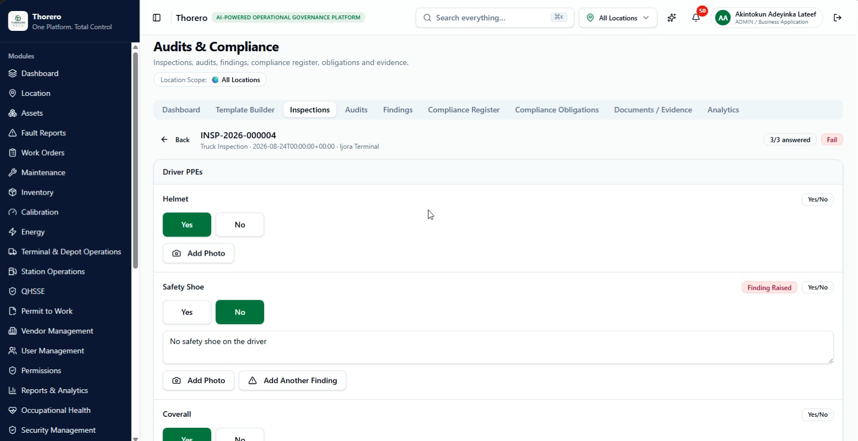
Task: Click the safety shoe comment text area
Action: 498,347
